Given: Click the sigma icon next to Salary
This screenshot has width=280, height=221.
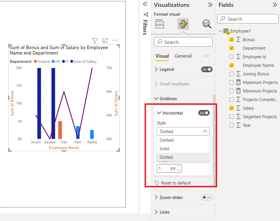Looking at the screenshot, I should [239, 108].
